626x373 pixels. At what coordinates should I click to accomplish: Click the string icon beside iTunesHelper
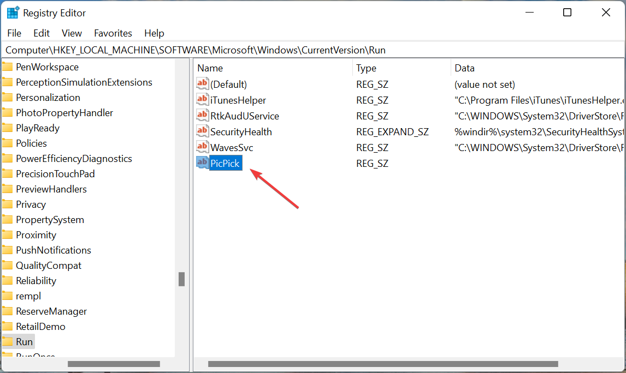coord(203,100)
